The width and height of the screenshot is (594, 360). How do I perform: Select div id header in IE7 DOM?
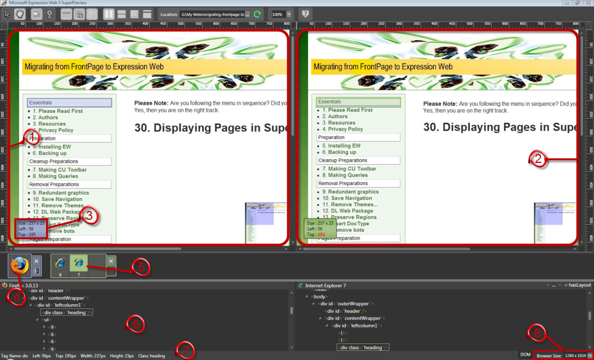click(x=346, y=311)
